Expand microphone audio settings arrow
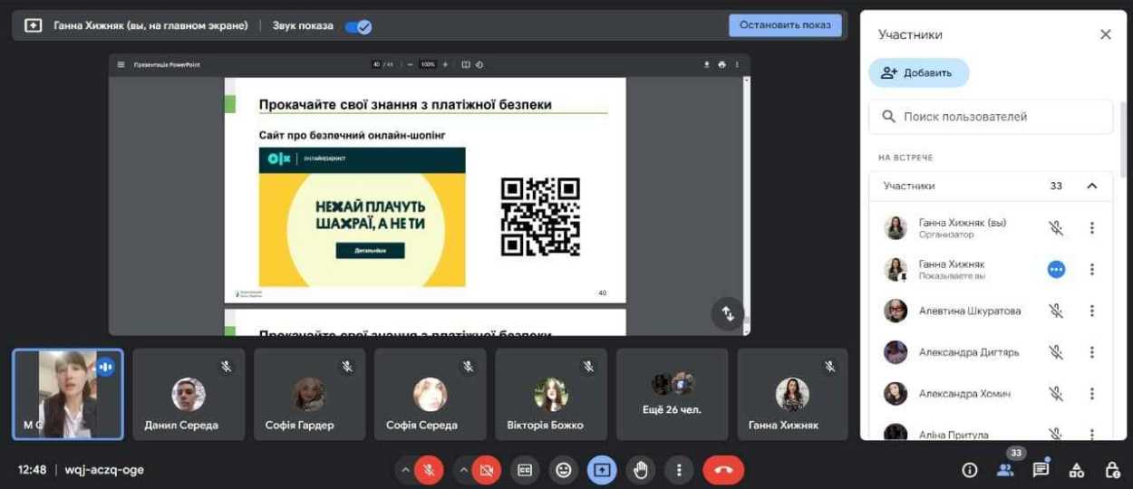Image resolution: width=1133 pixels, height=489 pixels. (x=405, y=470)
